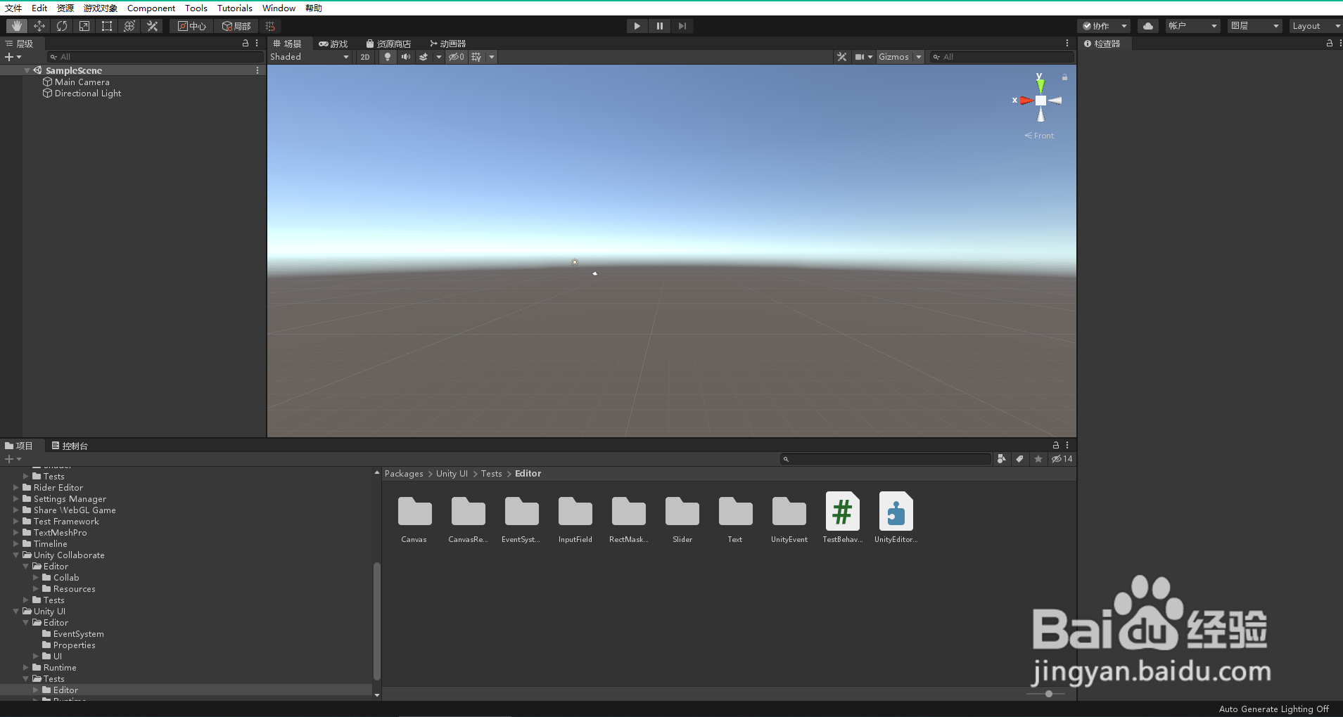Toggle scene view lighting
Screen dimensions: 1343x717
[386, 57]
